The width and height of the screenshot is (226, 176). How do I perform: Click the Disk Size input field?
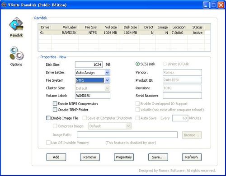(x=89, y=65)
